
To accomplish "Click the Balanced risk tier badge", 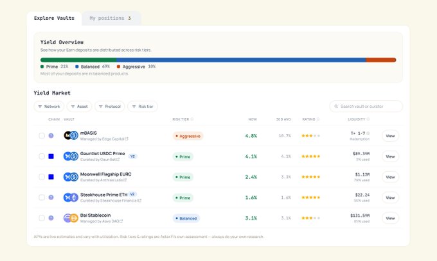I will [x=186, y=219].
